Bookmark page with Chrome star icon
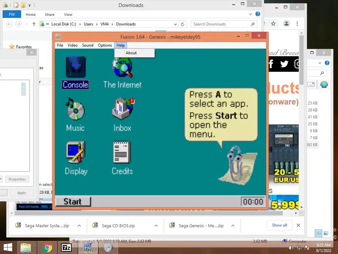 coord(273,23)
